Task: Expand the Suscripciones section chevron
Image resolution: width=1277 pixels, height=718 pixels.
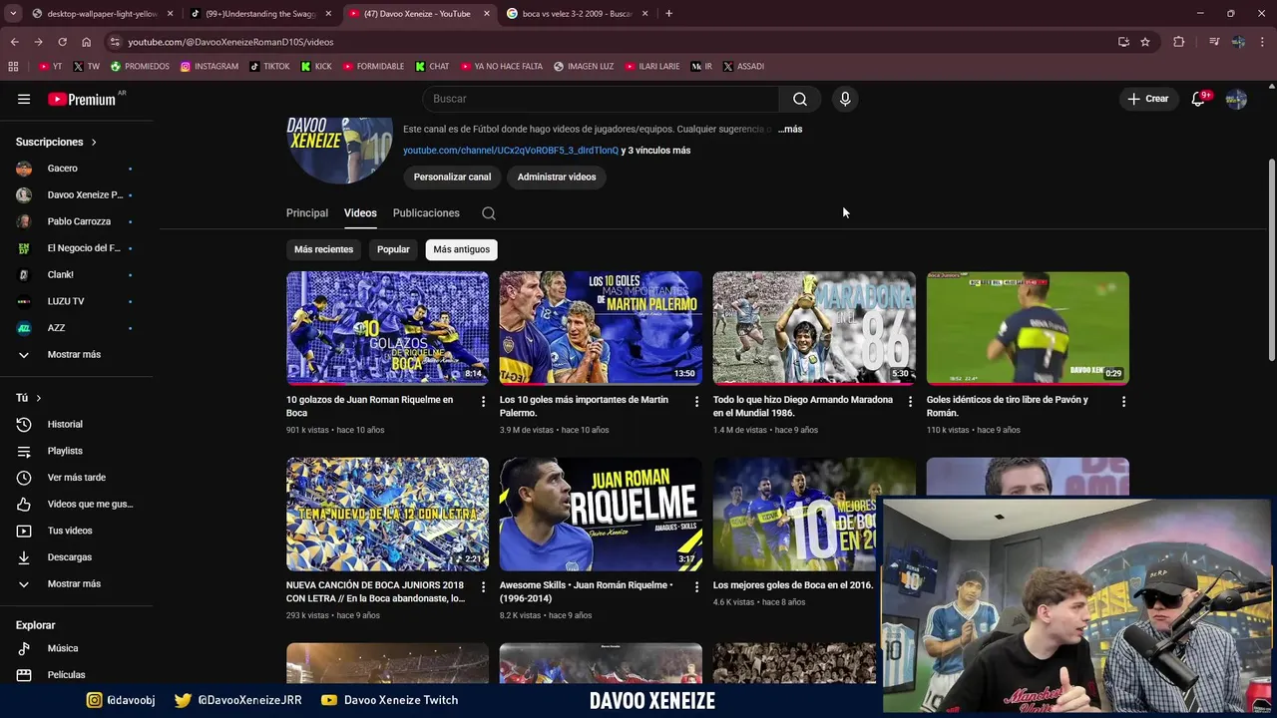Action: (x=94, y=142)
